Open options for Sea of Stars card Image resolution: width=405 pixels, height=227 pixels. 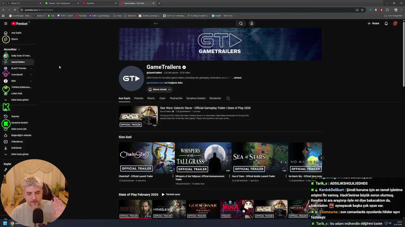286,176
